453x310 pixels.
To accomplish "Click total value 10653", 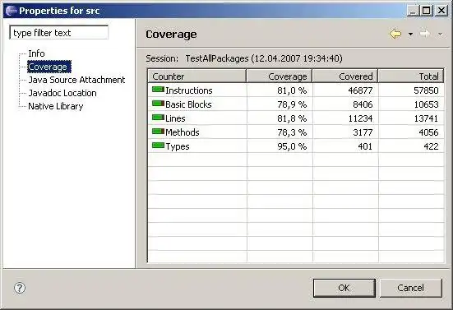I will (x=426, y=104).
